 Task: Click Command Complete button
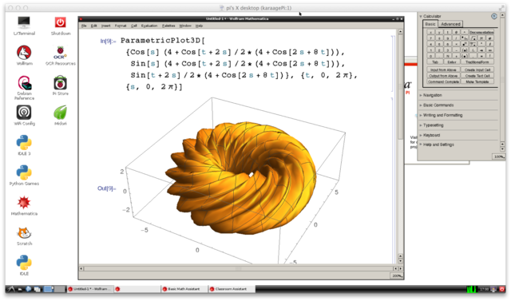[x=443, y=81]
